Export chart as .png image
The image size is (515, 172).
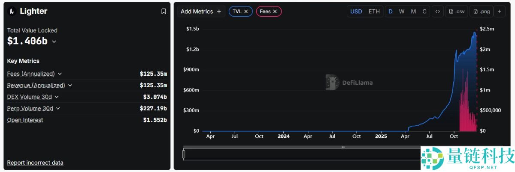(481, 12)
